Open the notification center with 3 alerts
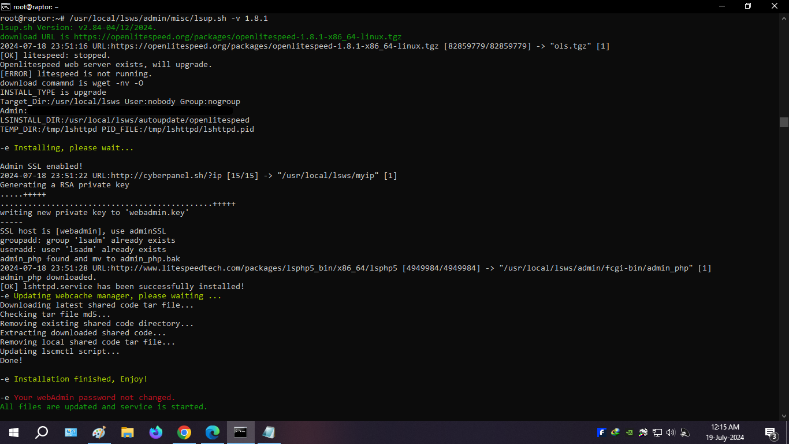 (x=771, y=432)
